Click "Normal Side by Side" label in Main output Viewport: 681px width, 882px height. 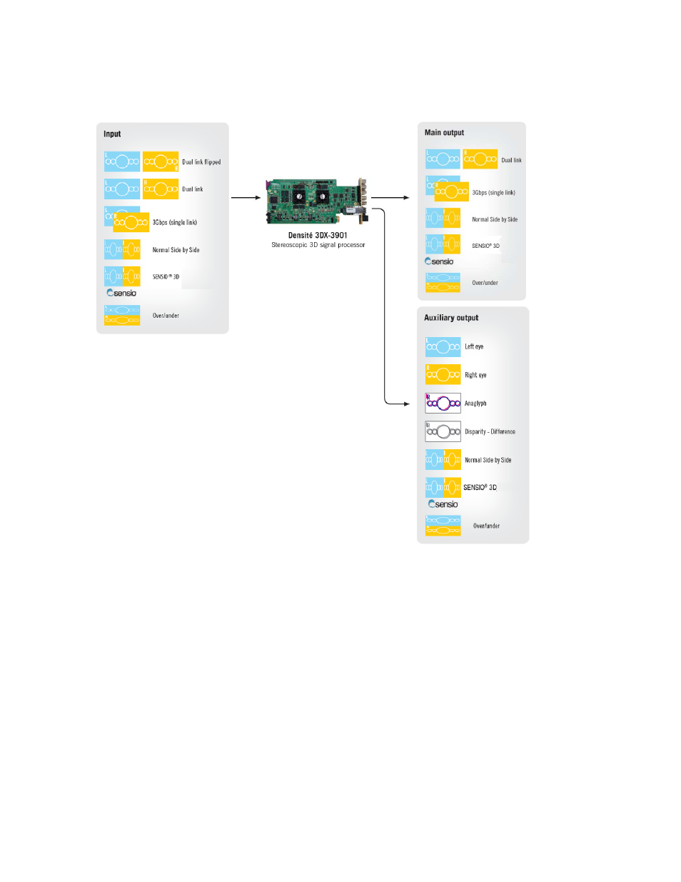pyautogui.click(x=495, y=219)
